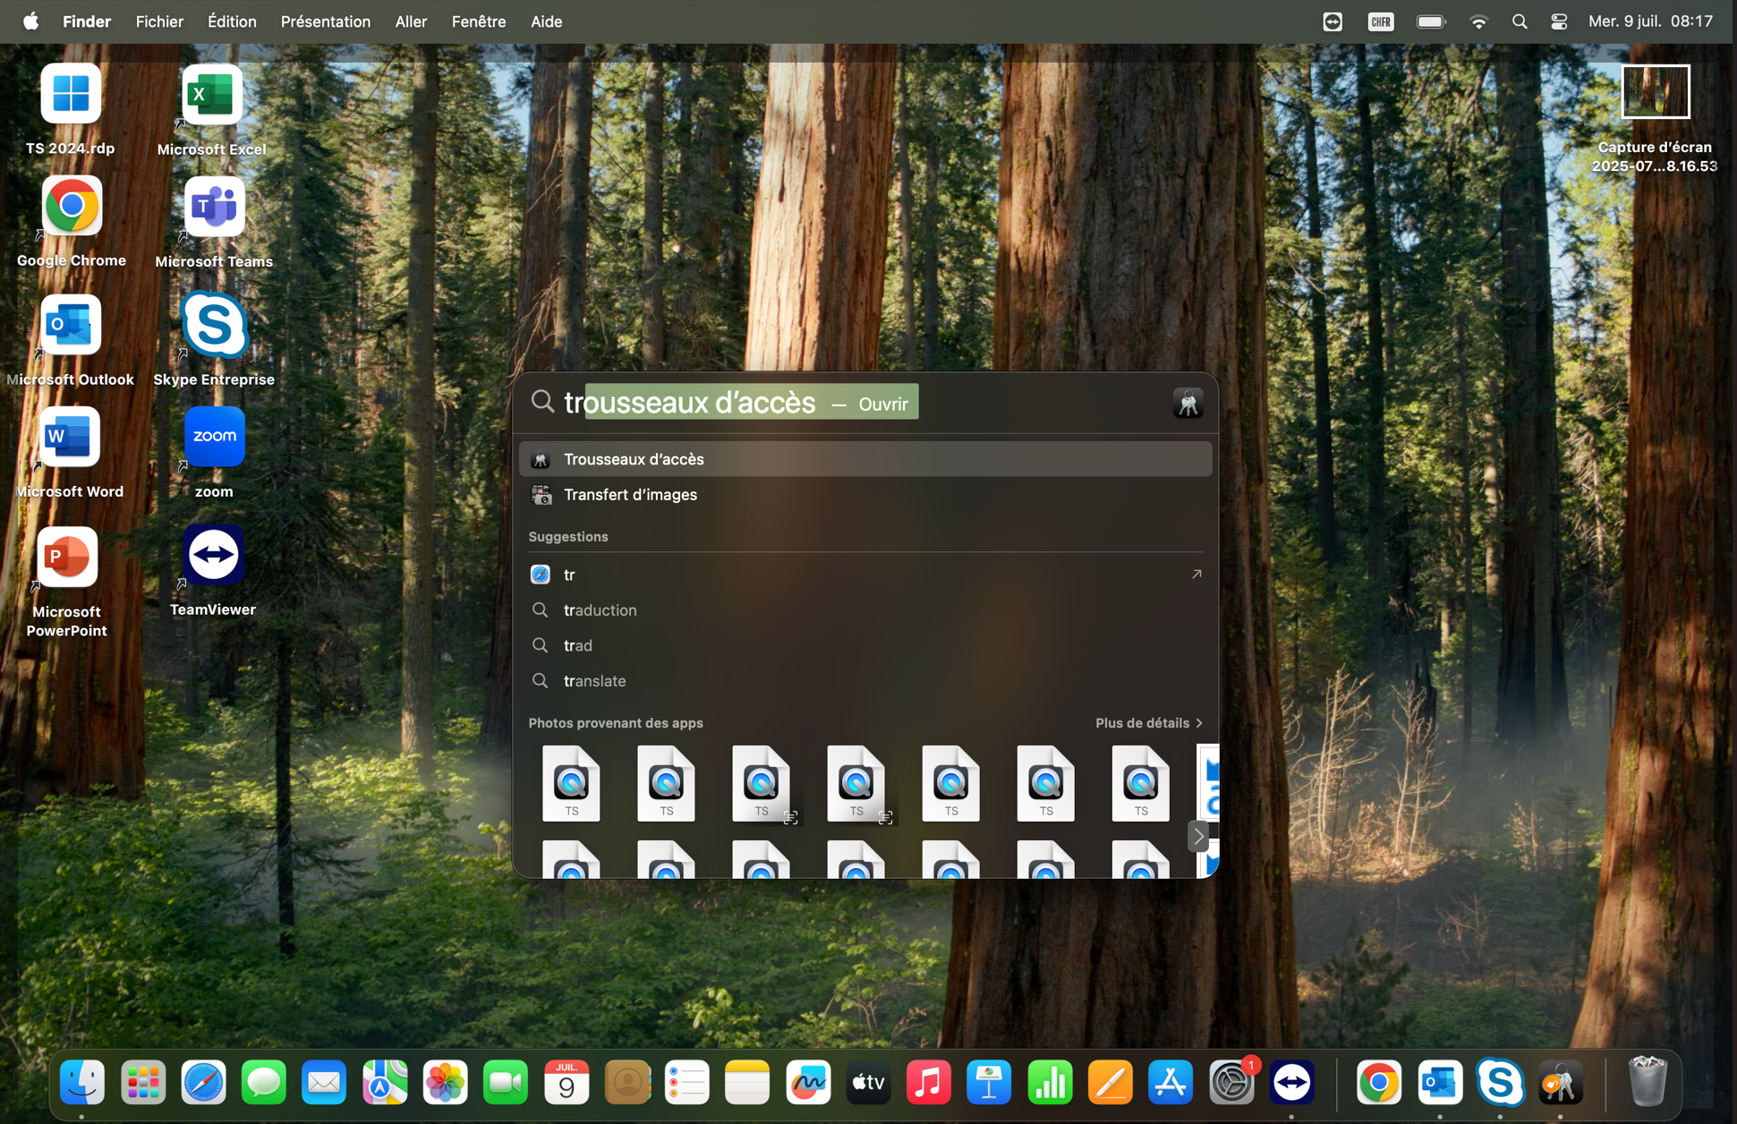Viewport: 1737px width, 1124px height.
Task: Click the Microsoft Teams desktop icon
Action: click(x=214, y=208)
